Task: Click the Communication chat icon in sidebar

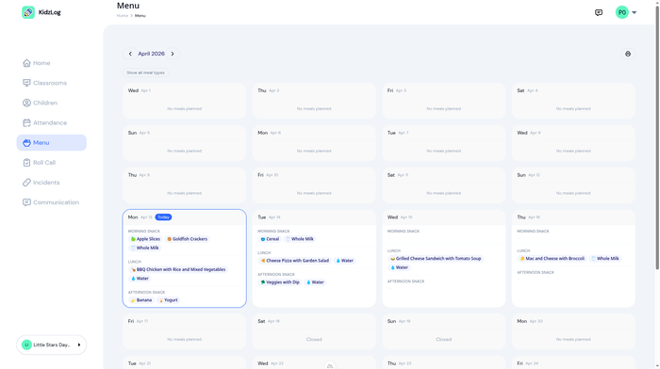Action: (x=26, y=202)
